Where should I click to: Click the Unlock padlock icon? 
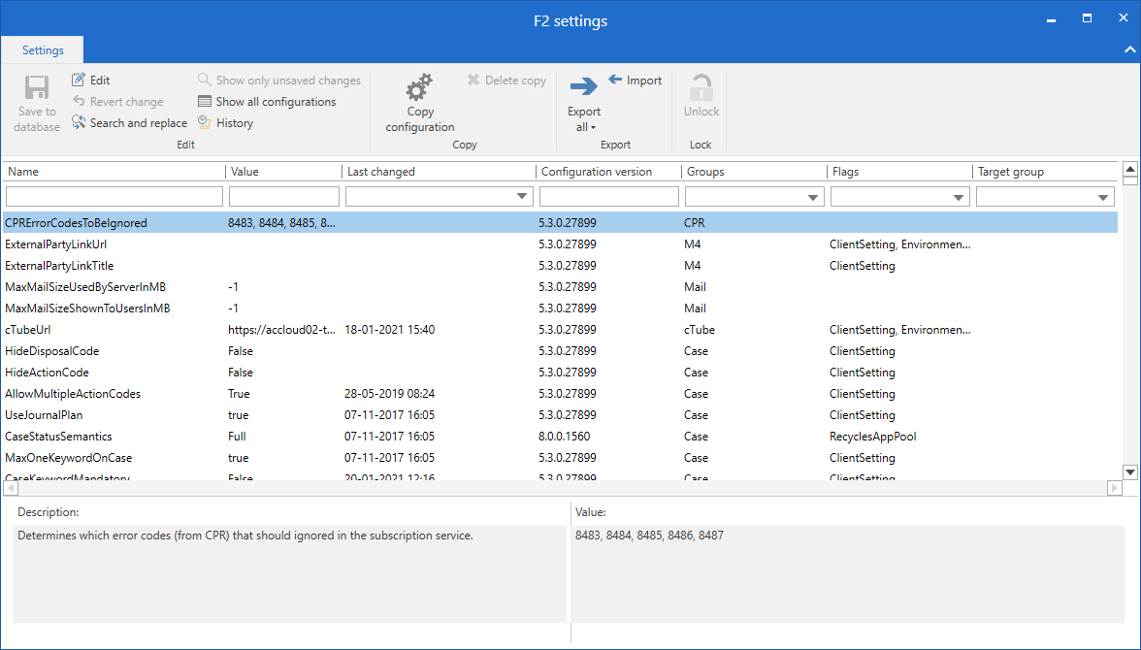701,89
